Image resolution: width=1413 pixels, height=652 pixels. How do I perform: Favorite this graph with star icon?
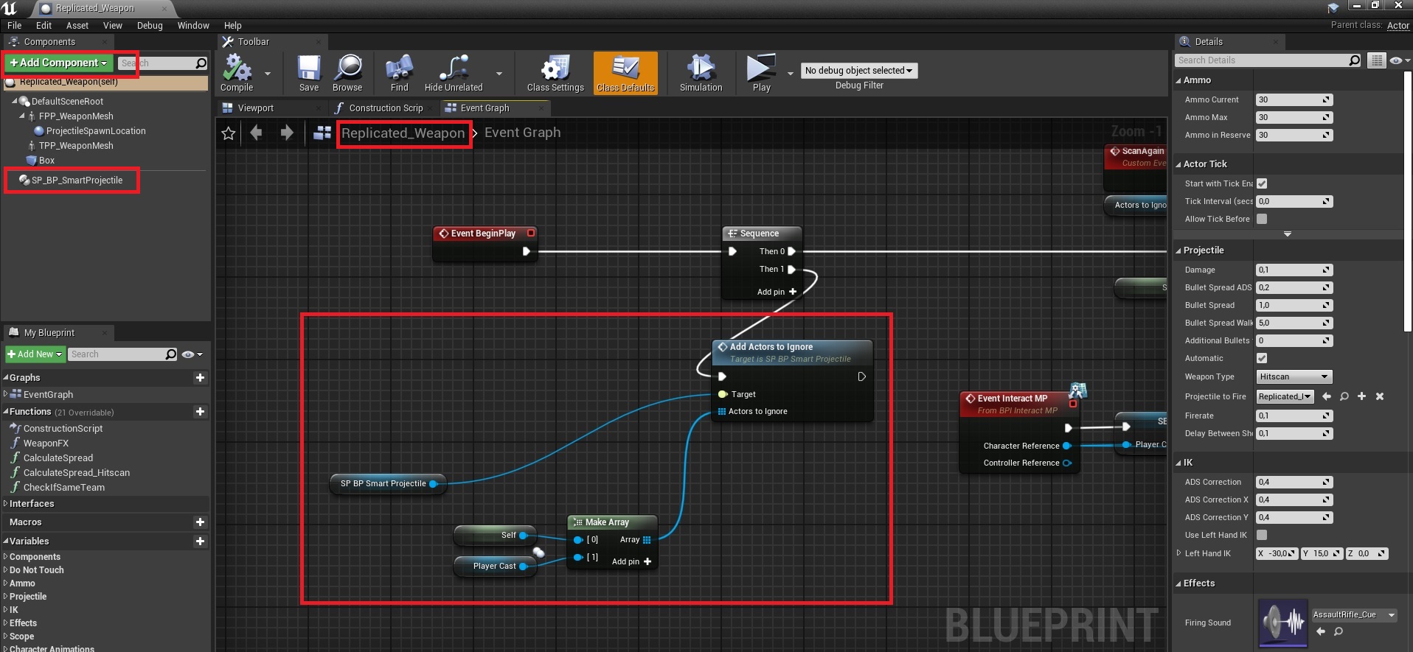[229, 133]
